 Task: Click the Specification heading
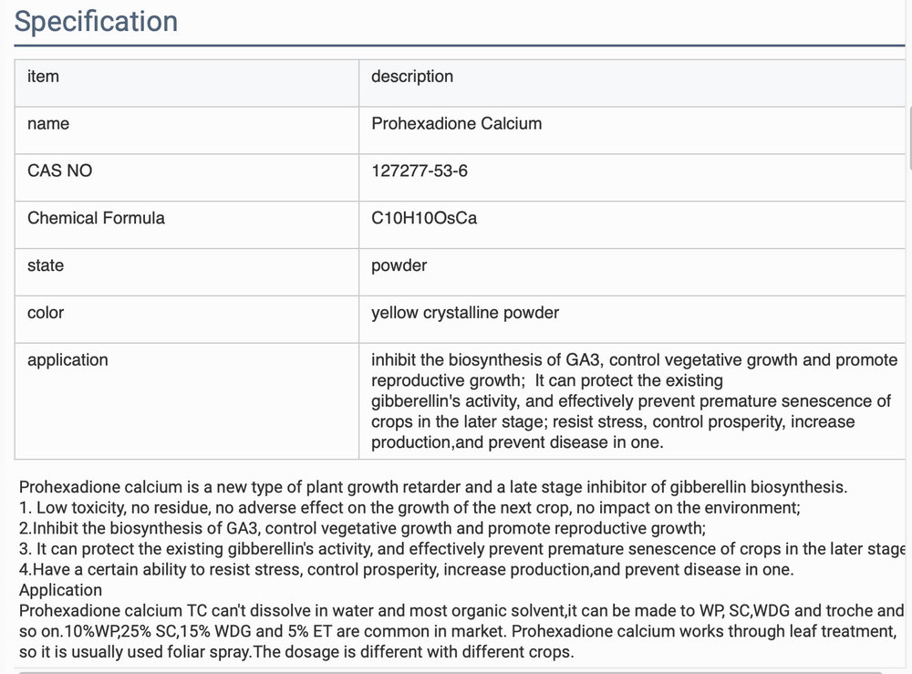(x=96, y=22)
